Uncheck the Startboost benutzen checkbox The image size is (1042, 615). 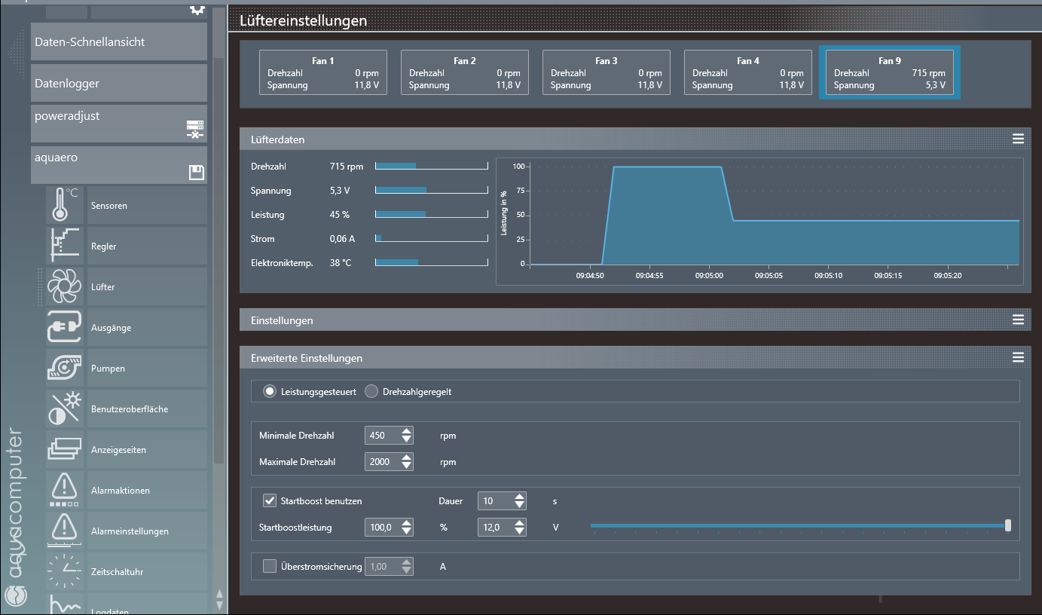270,500
